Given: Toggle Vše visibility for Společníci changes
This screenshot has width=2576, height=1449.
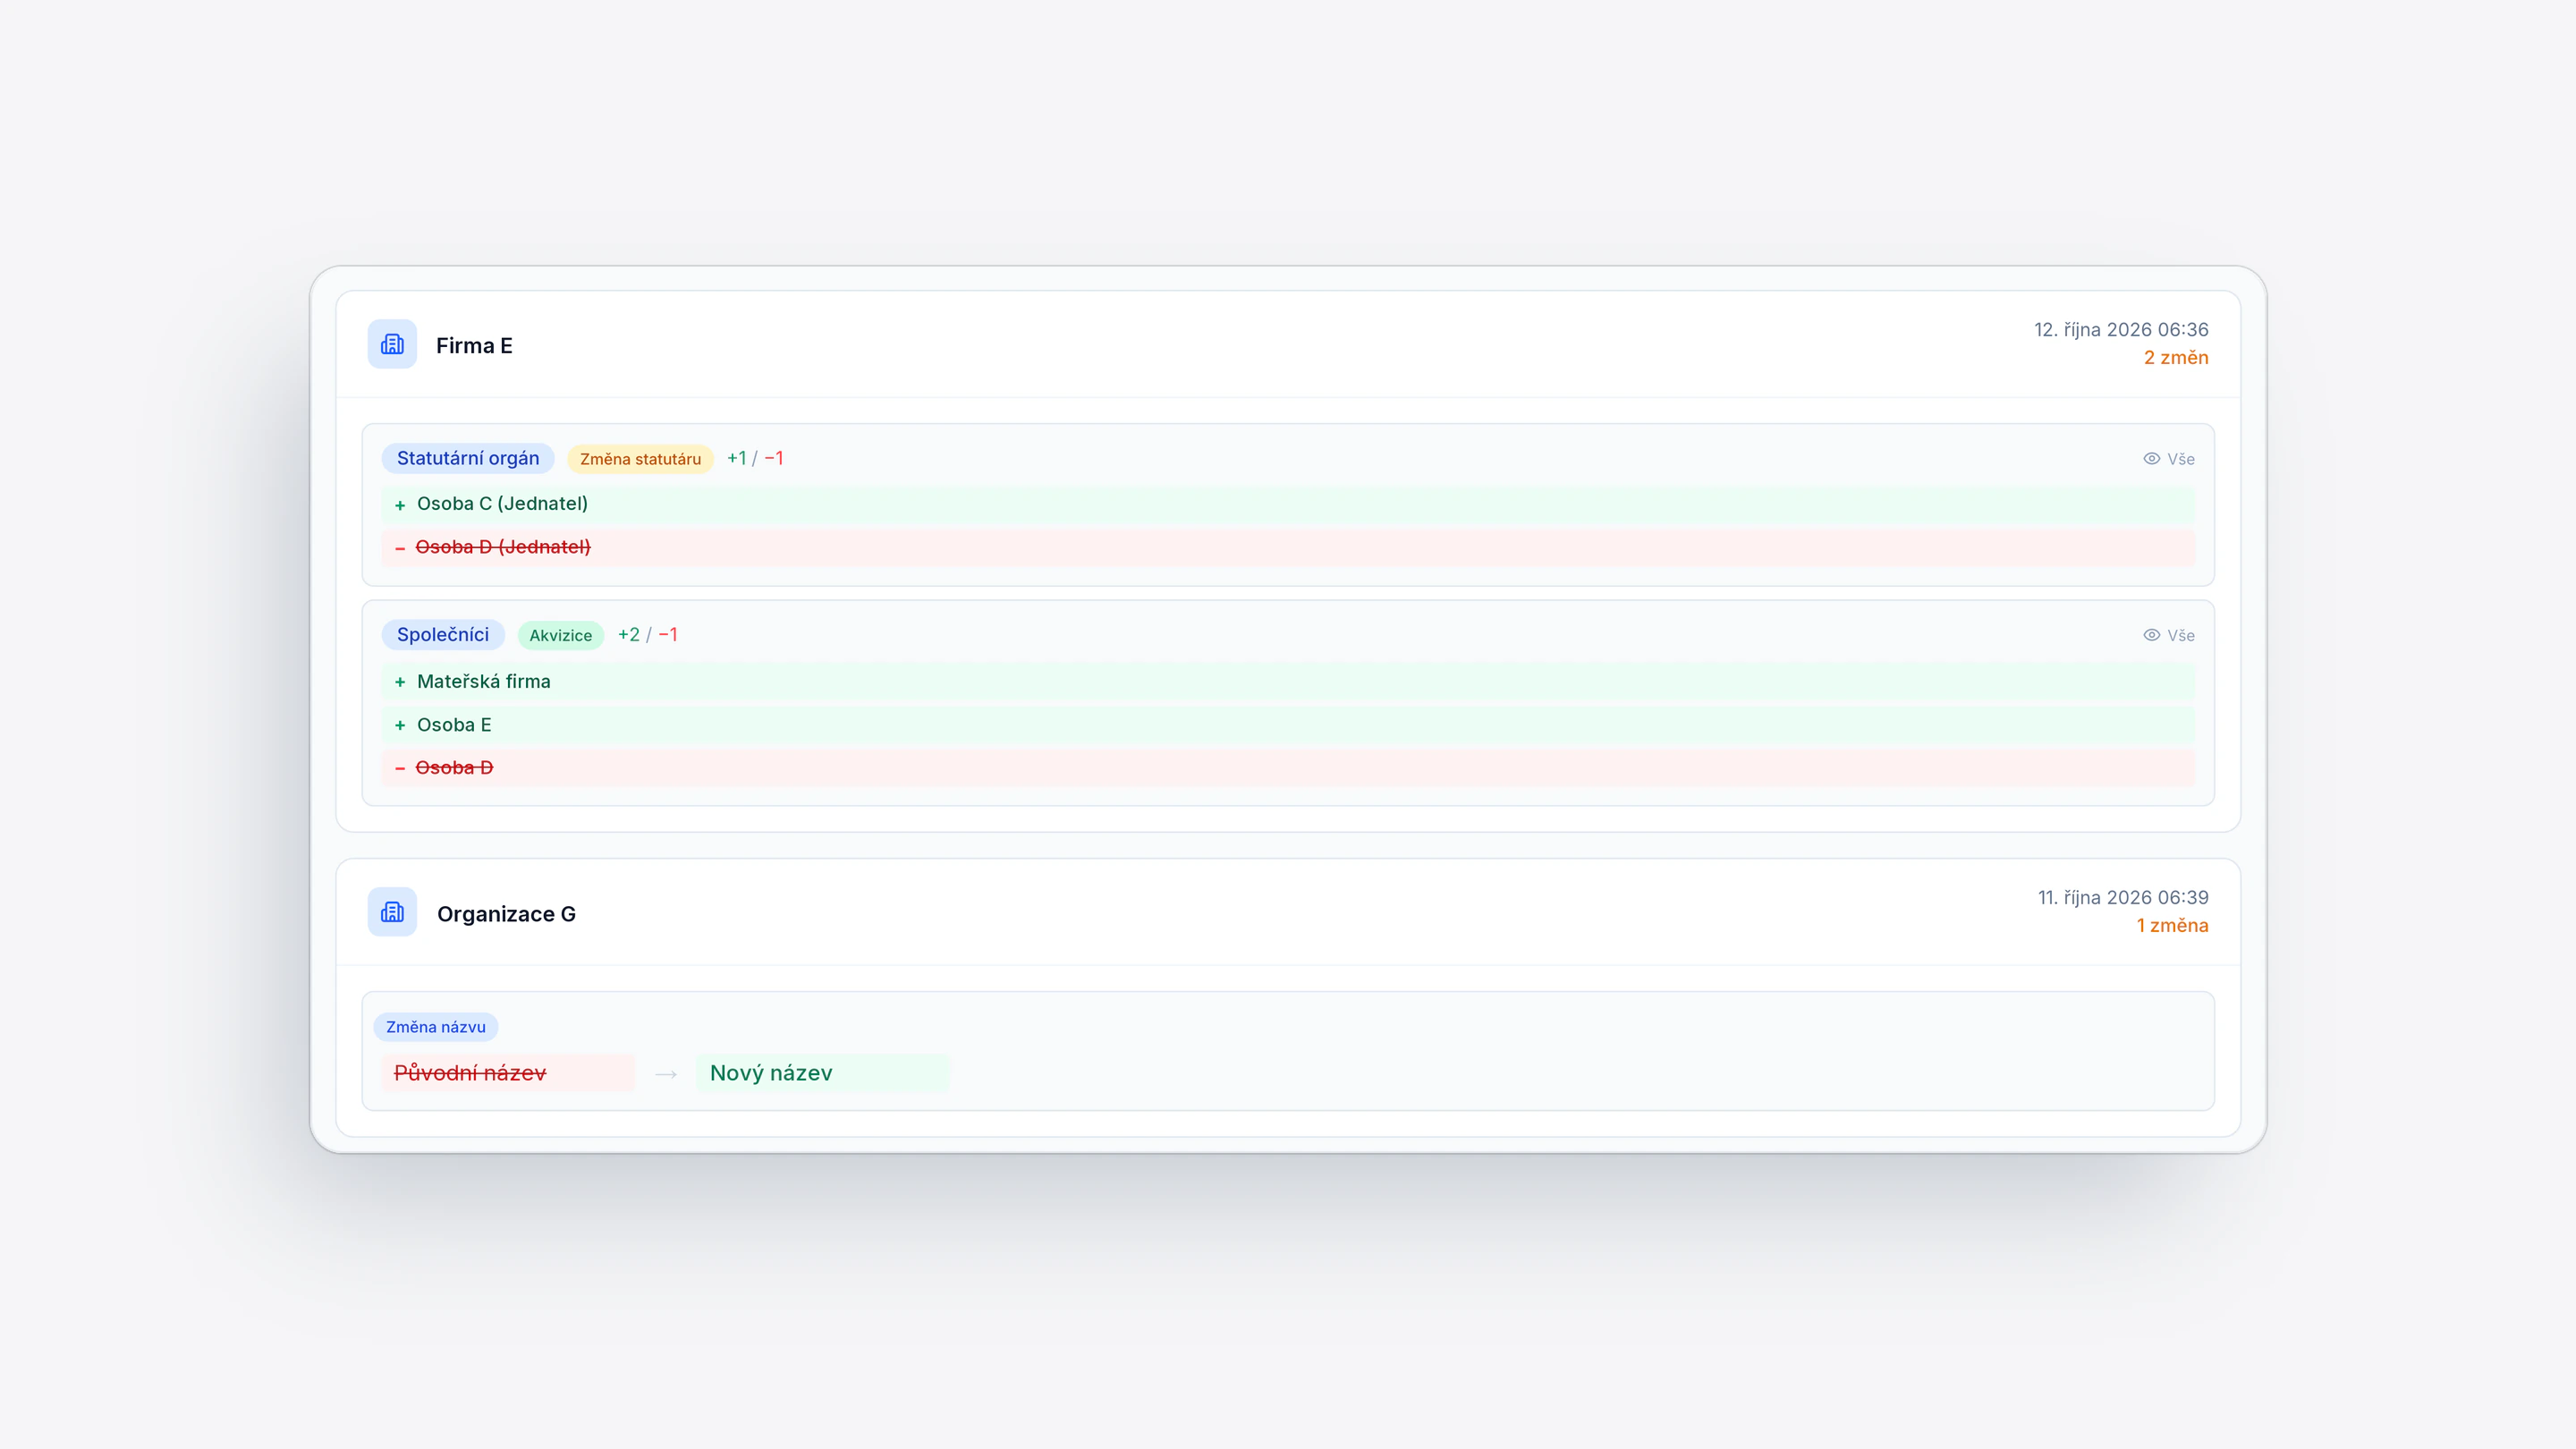Looking at the screenshot, I should tap(2169, 635).
